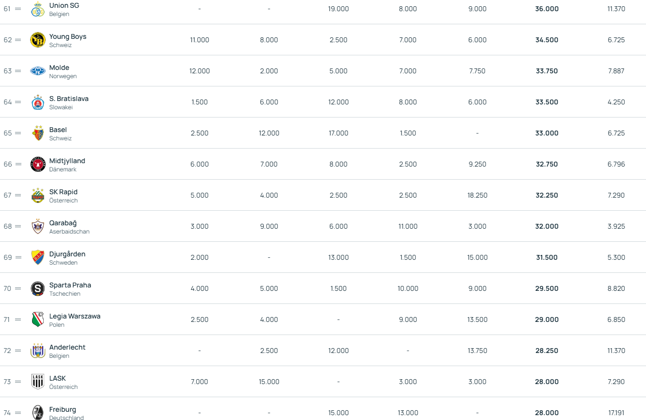The height and width of the screenshot is (420, 646).
Task: Click the LASK striped badge
Action: pos(38,382)
